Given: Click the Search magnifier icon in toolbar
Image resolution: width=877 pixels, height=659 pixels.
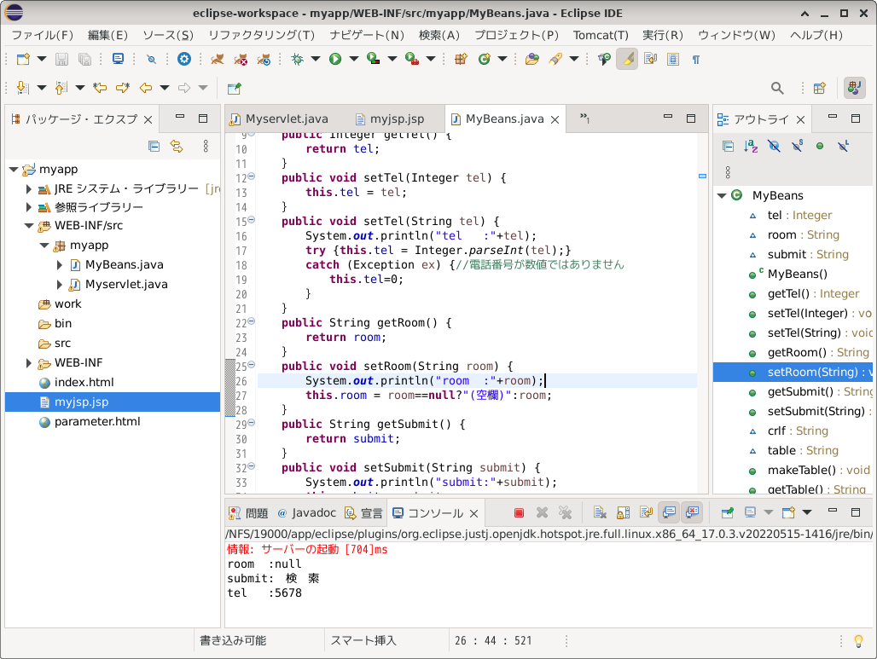Looking at the screenshot, I should (x=777, y=88).
